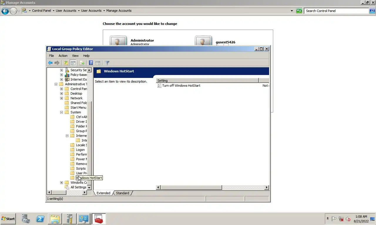
Task: Show hidden tray icons arrow
Action: [x=328, y=219]
